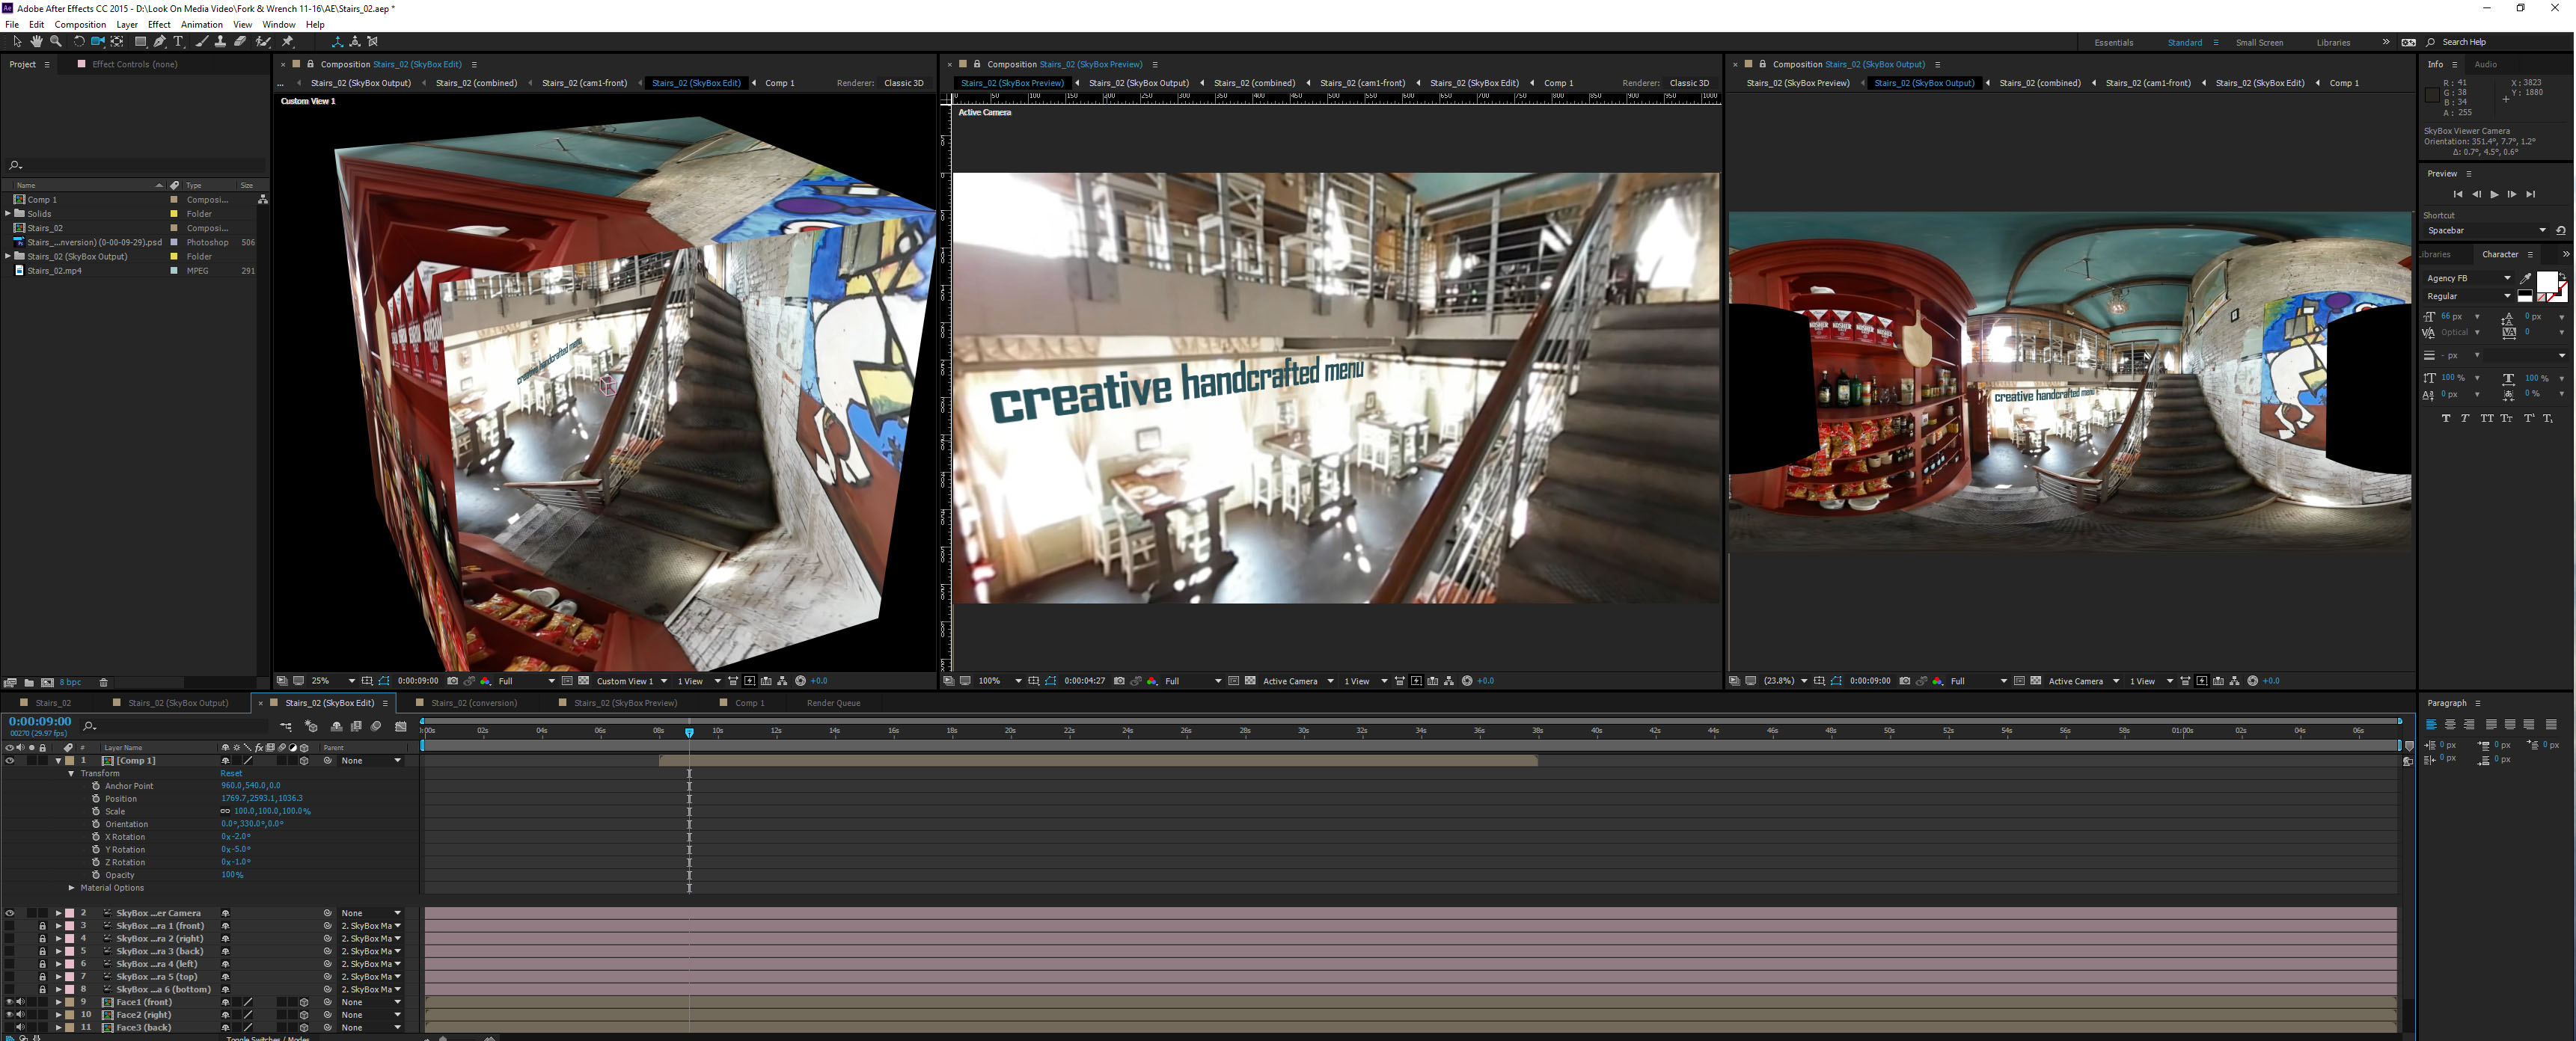
Task: Expand the Material Options group
Action: tap(71, 888)
